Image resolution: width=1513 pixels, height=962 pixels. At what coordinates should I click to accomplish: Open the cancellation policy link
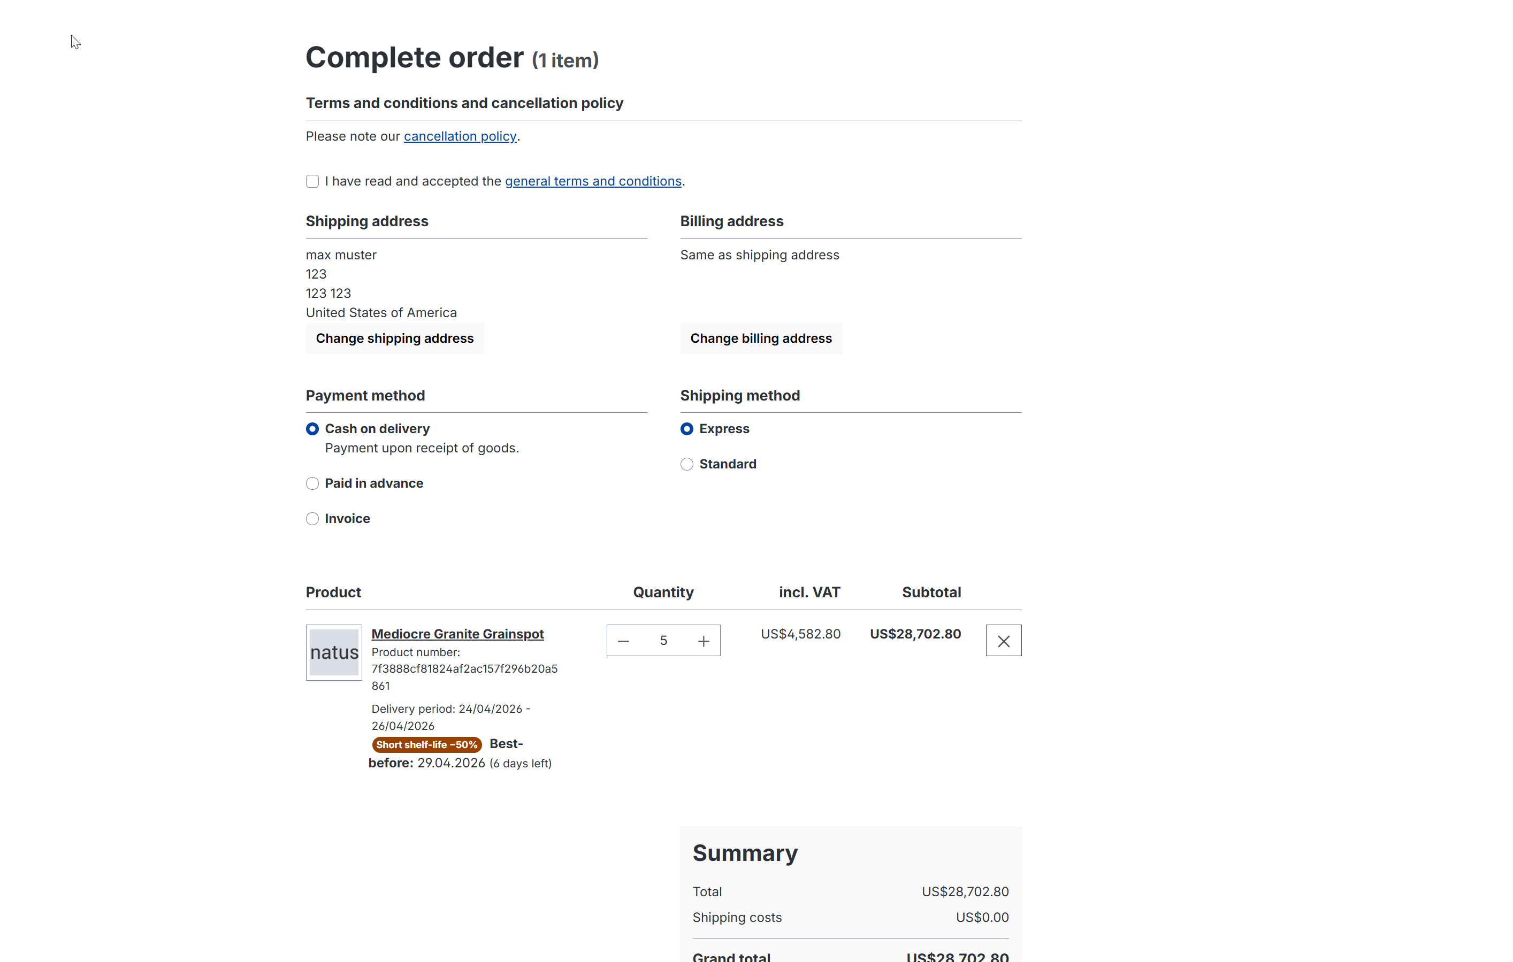[460, 136]
